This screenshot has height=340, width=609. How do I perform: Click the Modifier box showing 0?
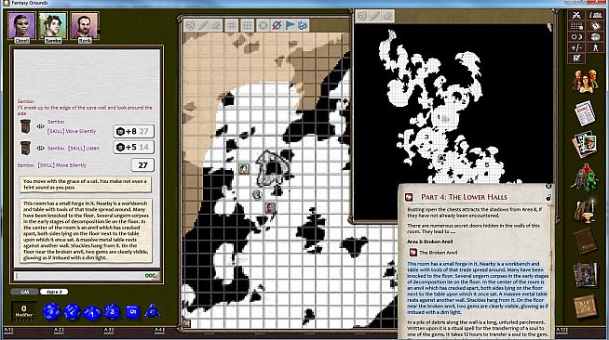pyautogui.click(x=23, y=311)
